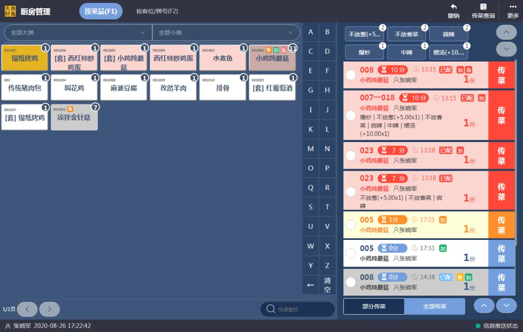Go to next page of dishes

click(49, 309)
